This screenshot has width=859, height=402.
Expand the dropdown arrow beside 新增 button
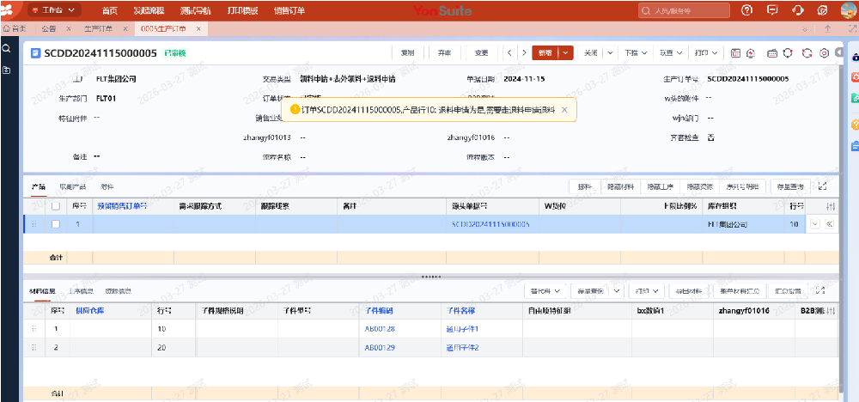pos(566,52)
